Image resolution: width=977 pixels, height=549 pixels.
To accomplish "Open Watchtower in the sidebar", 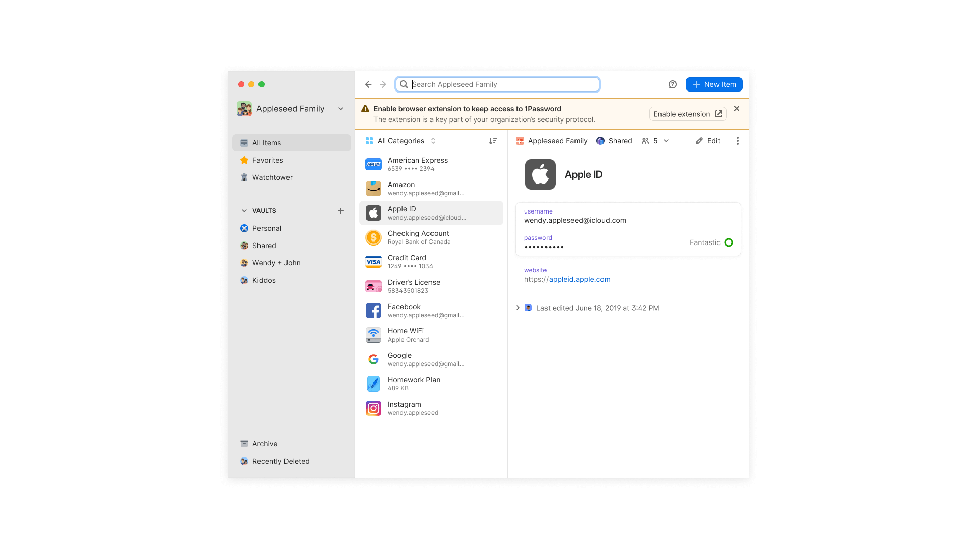I will point(292,177).
